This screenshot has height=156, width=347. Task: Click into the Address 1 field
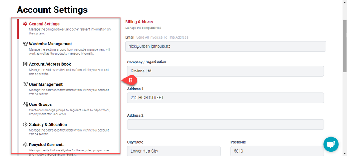[x=225, y=98]
